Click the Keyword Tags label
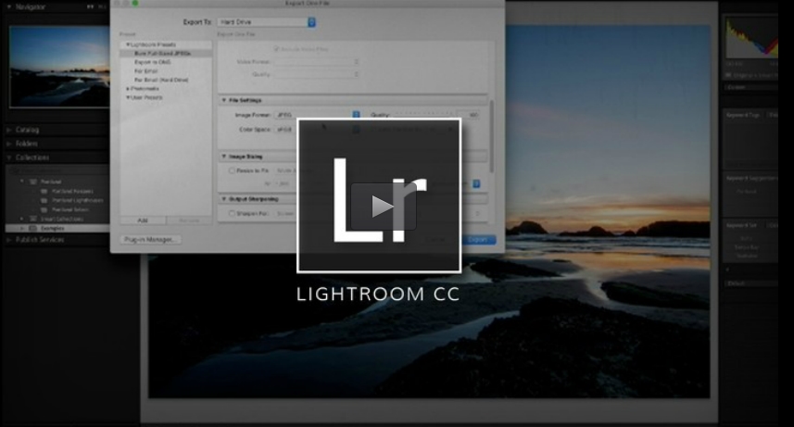The image size is (794, 427). (x=743, y=115)
